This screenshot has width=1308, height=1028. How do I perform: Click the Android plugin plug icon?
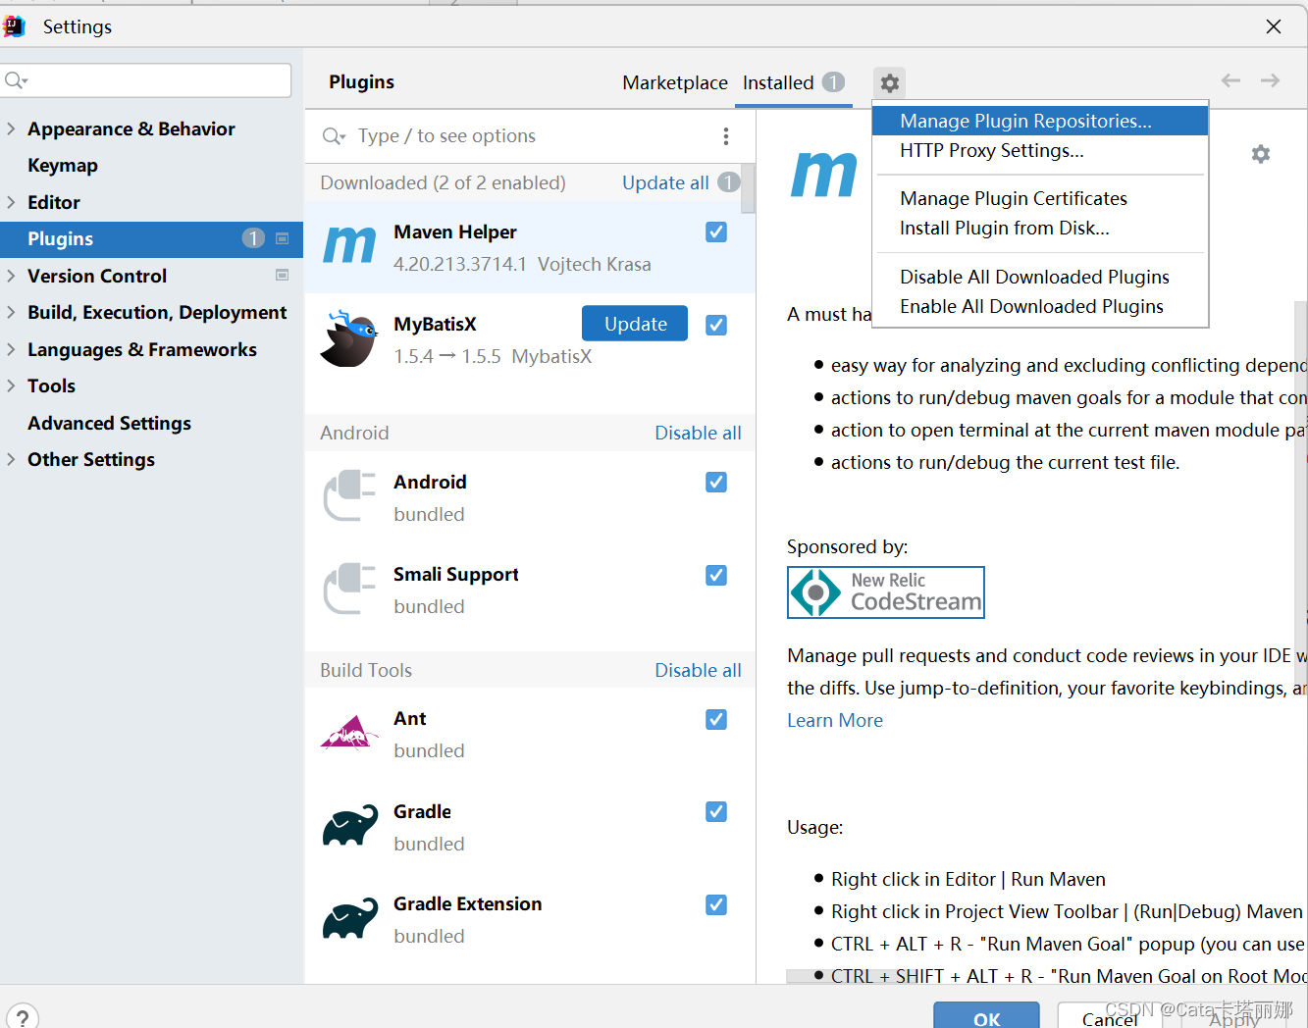click(x=349, y=495)
